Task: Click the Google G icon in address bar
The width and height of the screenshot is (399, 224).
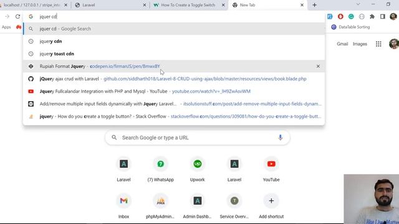Action: tap(31, 17)
